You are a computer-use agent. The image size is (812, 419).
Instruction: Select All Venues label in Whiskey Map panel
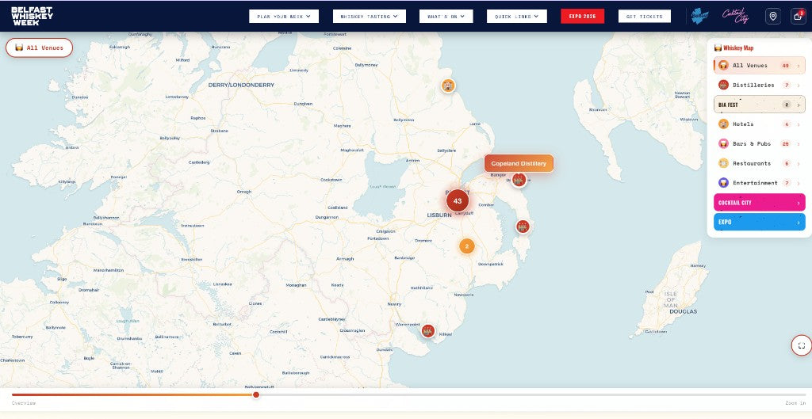(x=750, y=66)
